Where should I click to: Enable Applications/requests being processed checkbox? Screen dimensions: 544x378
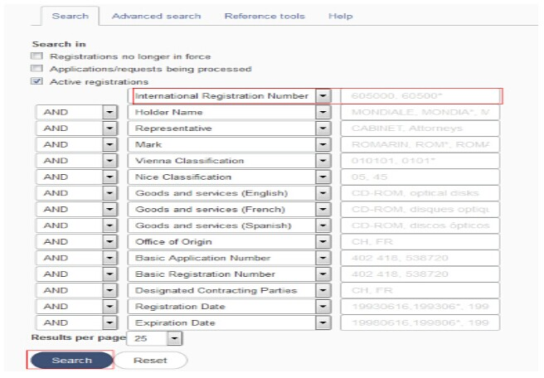point(36,69)
